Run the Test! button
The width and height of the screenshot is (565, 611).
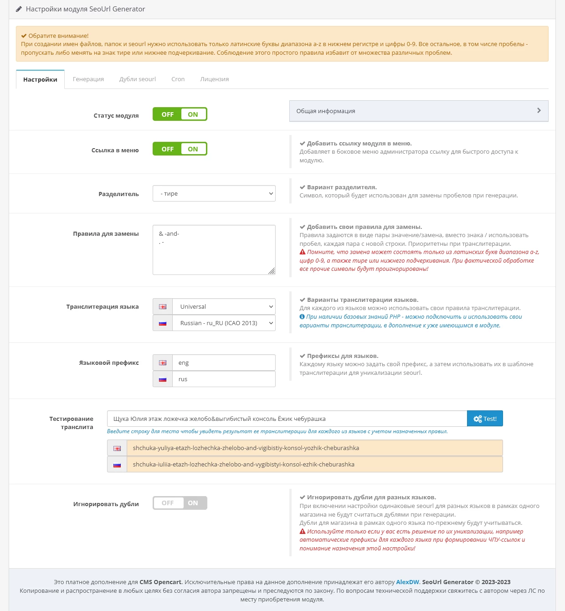tap(485, 419)
